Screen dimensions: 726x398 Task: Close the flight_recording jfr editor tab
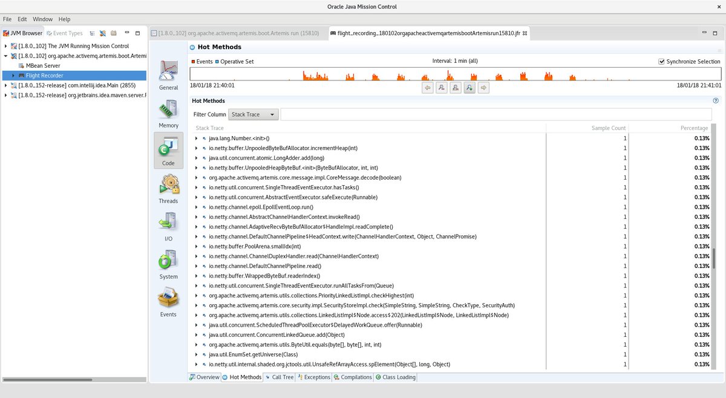[525, 33]
